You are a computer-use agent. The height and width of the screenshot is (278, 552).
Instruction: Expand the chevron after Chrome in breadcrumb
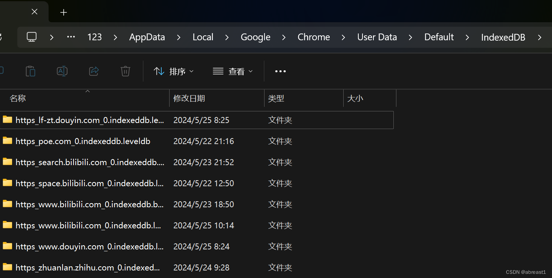coord(343,37)
